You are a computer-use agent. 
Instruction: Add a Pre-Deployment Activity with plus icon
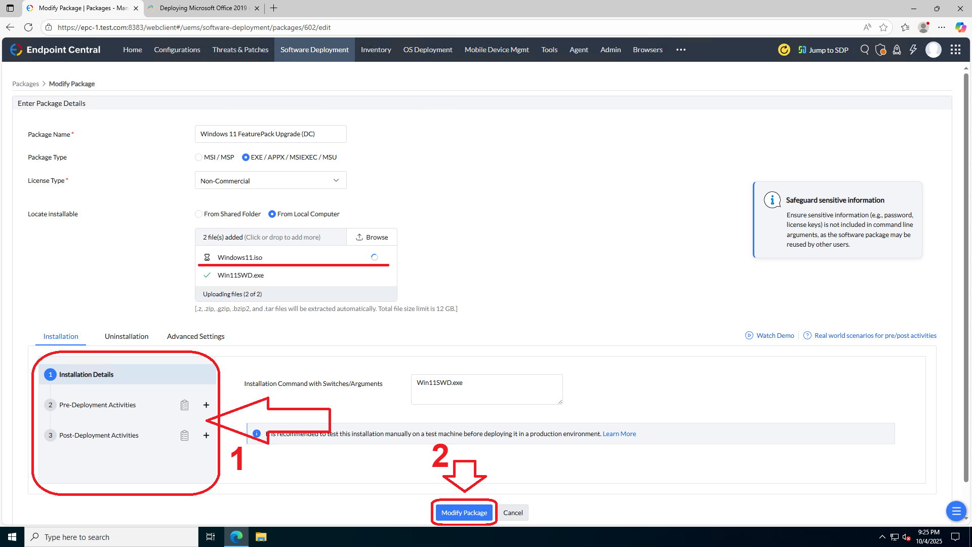tap(206, 405)
